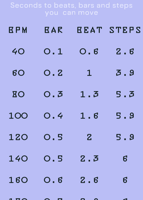The width and height of the screenshot is (143, 200).
Task: Select the 160 BPM row value
Action: coord(18,180)
